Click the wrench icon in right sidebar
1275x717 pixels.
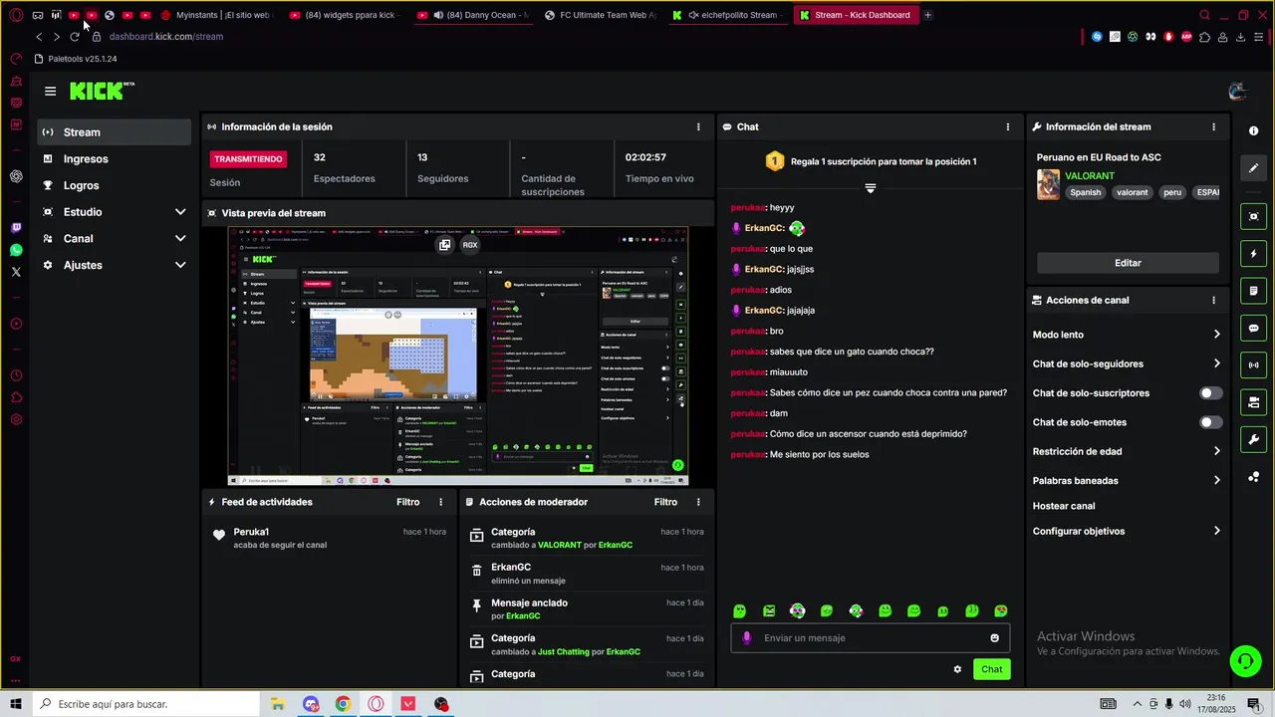1253,439
